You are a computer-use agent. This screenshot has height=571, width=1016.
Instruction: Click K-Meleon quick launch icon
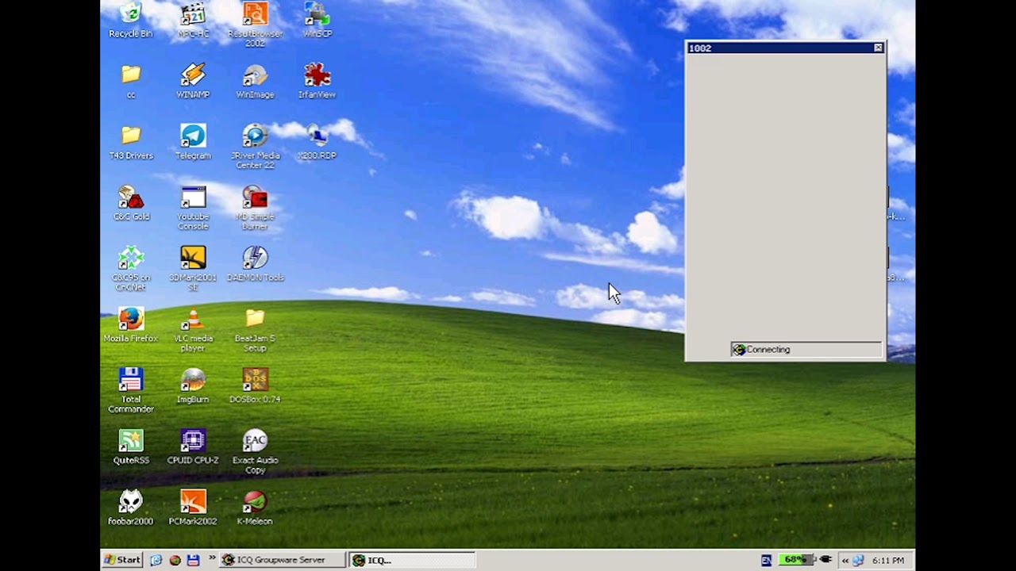tap(175, 560)
